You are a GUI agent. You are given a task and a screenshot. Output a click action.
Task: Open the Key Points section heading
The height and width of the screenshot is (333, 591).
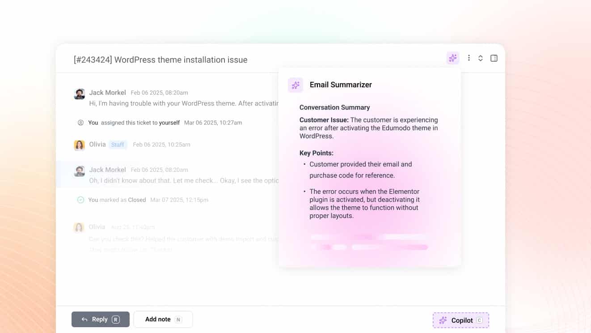click(x=317, y=153)
